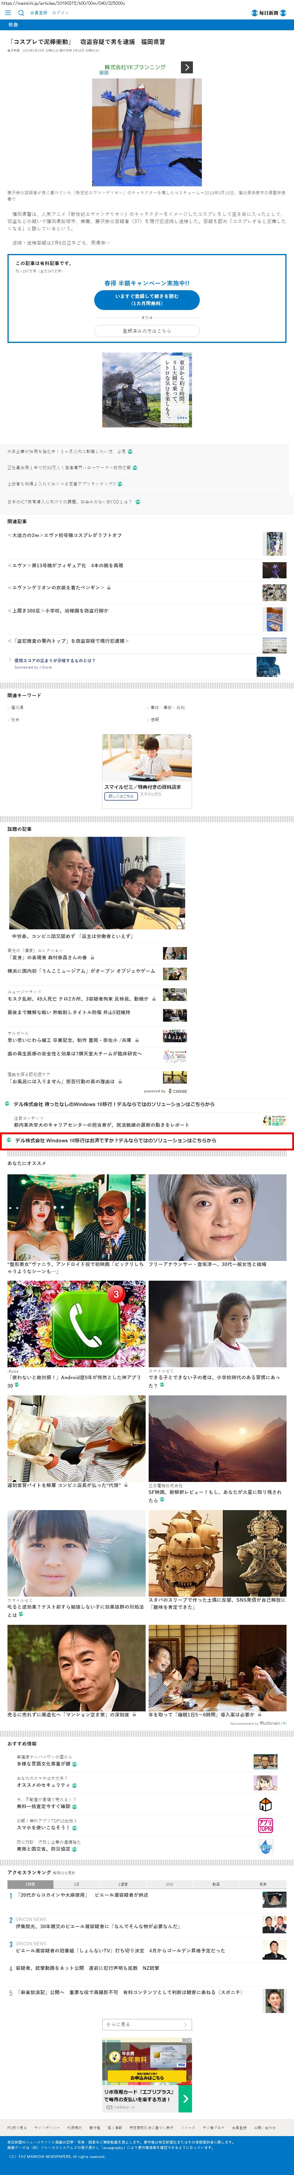This screenshot has width=294, height=2175.
Task: Click cube icon beside 無料一括査定 link
Action: click(x=265, y=1804)
